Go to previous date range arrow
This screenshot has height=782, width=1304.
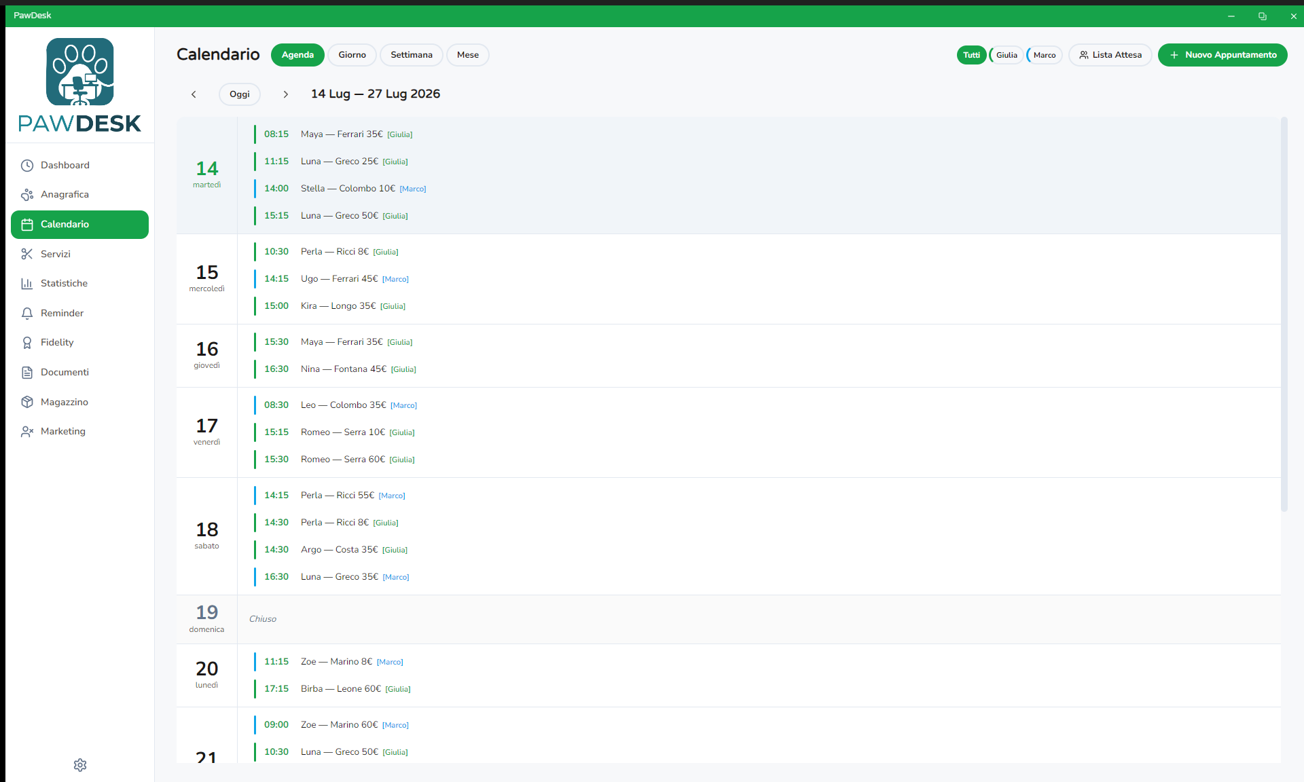pos(194,94)
